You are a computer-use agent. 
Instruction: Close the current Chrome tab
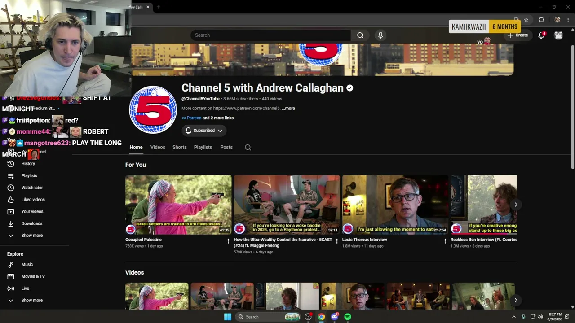(x=148, y=7)
